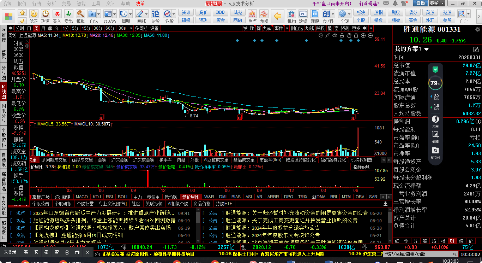482x263 pixels.
Task: Open the 模拟 simulated trading gavel icon
Action: (81, 14)
